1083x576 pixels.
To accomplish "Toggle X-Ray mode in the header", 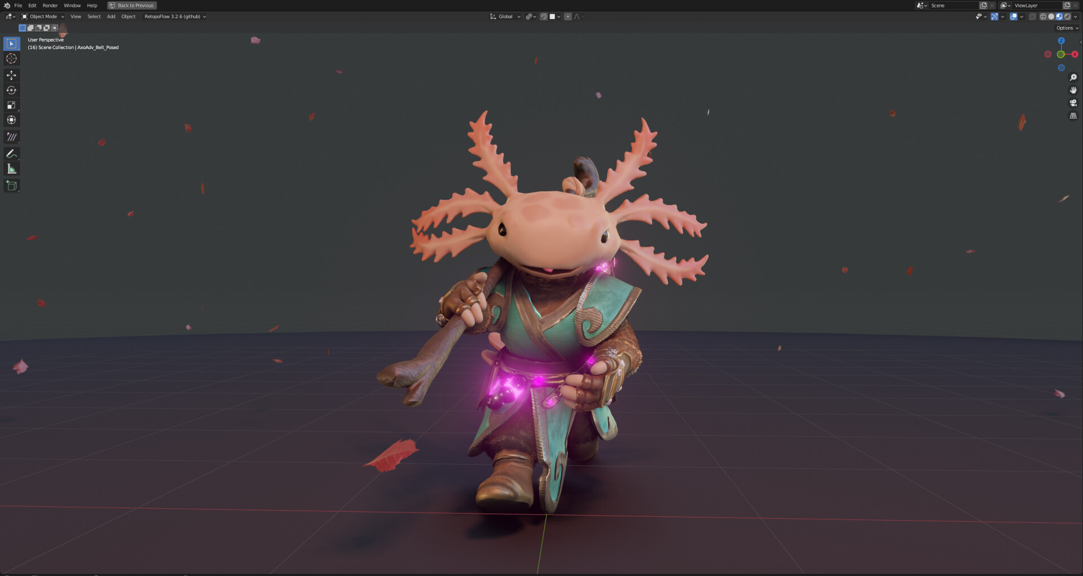I will (1033, 16).
